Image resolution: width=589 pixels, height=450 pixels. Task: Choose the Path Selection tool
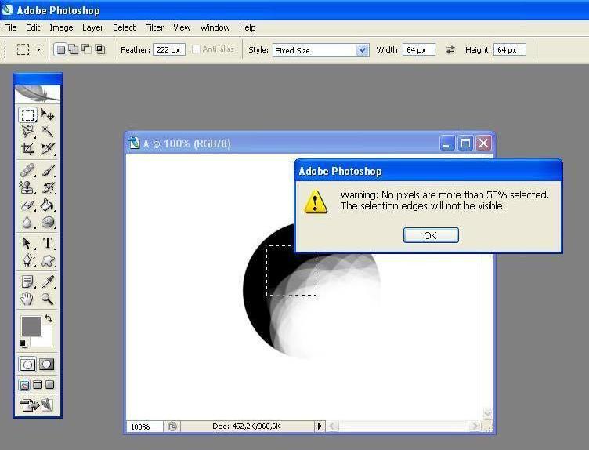point(27,243)
